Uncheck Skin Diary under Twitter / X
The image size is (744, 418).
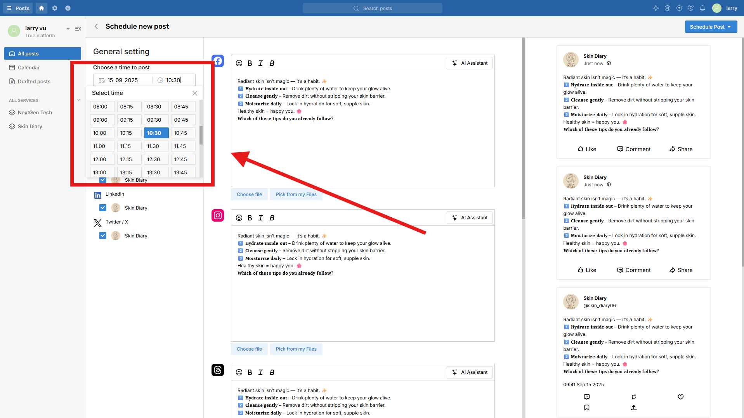(103, 236)
